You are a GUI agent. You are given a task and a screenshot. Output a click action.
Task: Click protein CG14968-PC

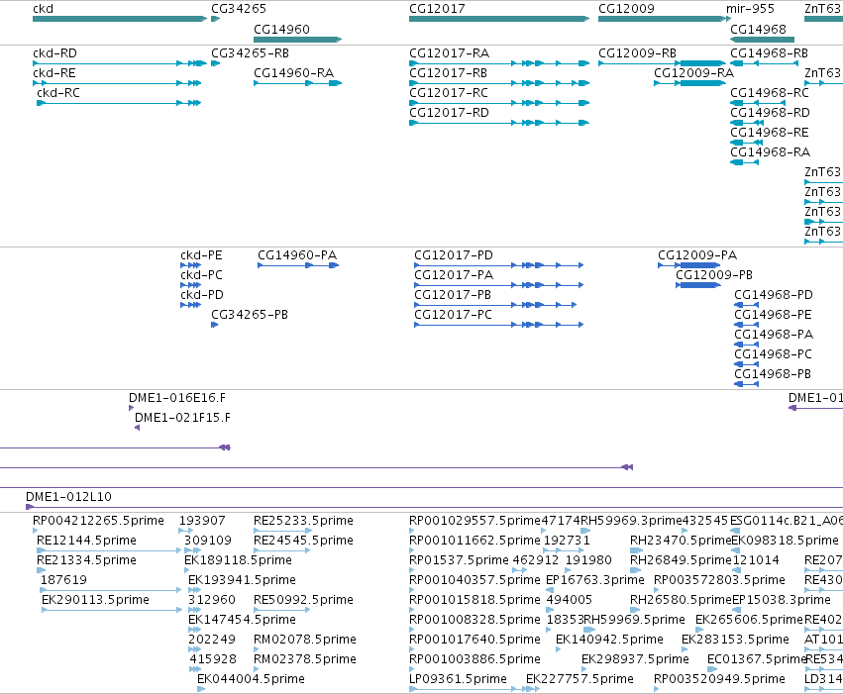[x=773, y=354]
